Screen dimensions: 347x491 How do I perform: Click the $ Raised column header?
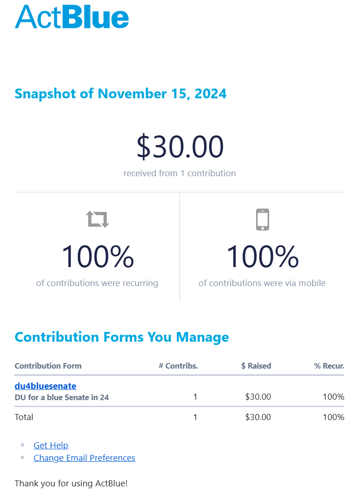pos(256,366)
